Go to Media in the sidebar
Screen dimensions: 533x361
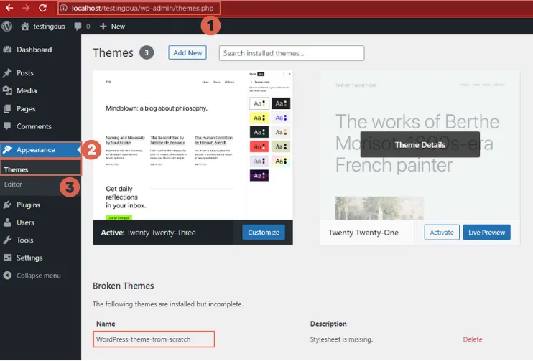tap(27, 90)
